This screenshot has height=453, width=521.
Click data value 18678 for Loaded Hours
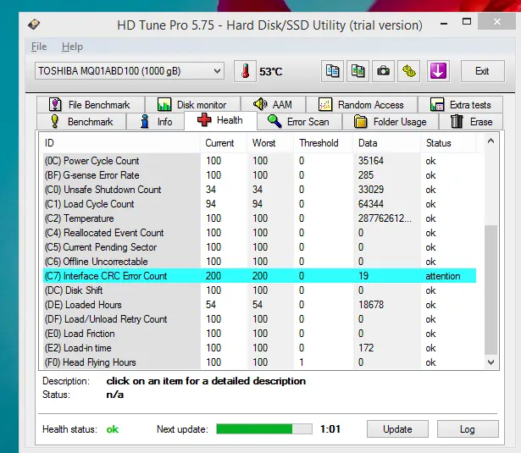tap(371, 305)
